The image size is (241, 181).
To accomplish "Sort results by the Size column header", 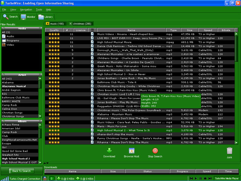I will coord(189,30).
